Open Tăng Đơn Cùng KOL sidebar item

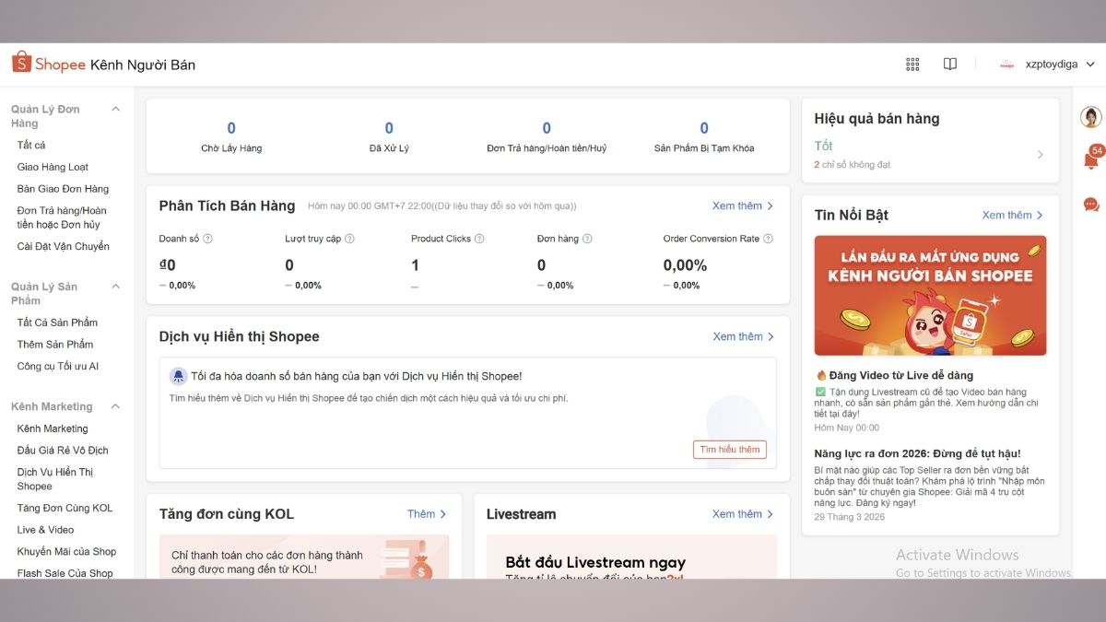pyautogui.click(x=65, y=508)
